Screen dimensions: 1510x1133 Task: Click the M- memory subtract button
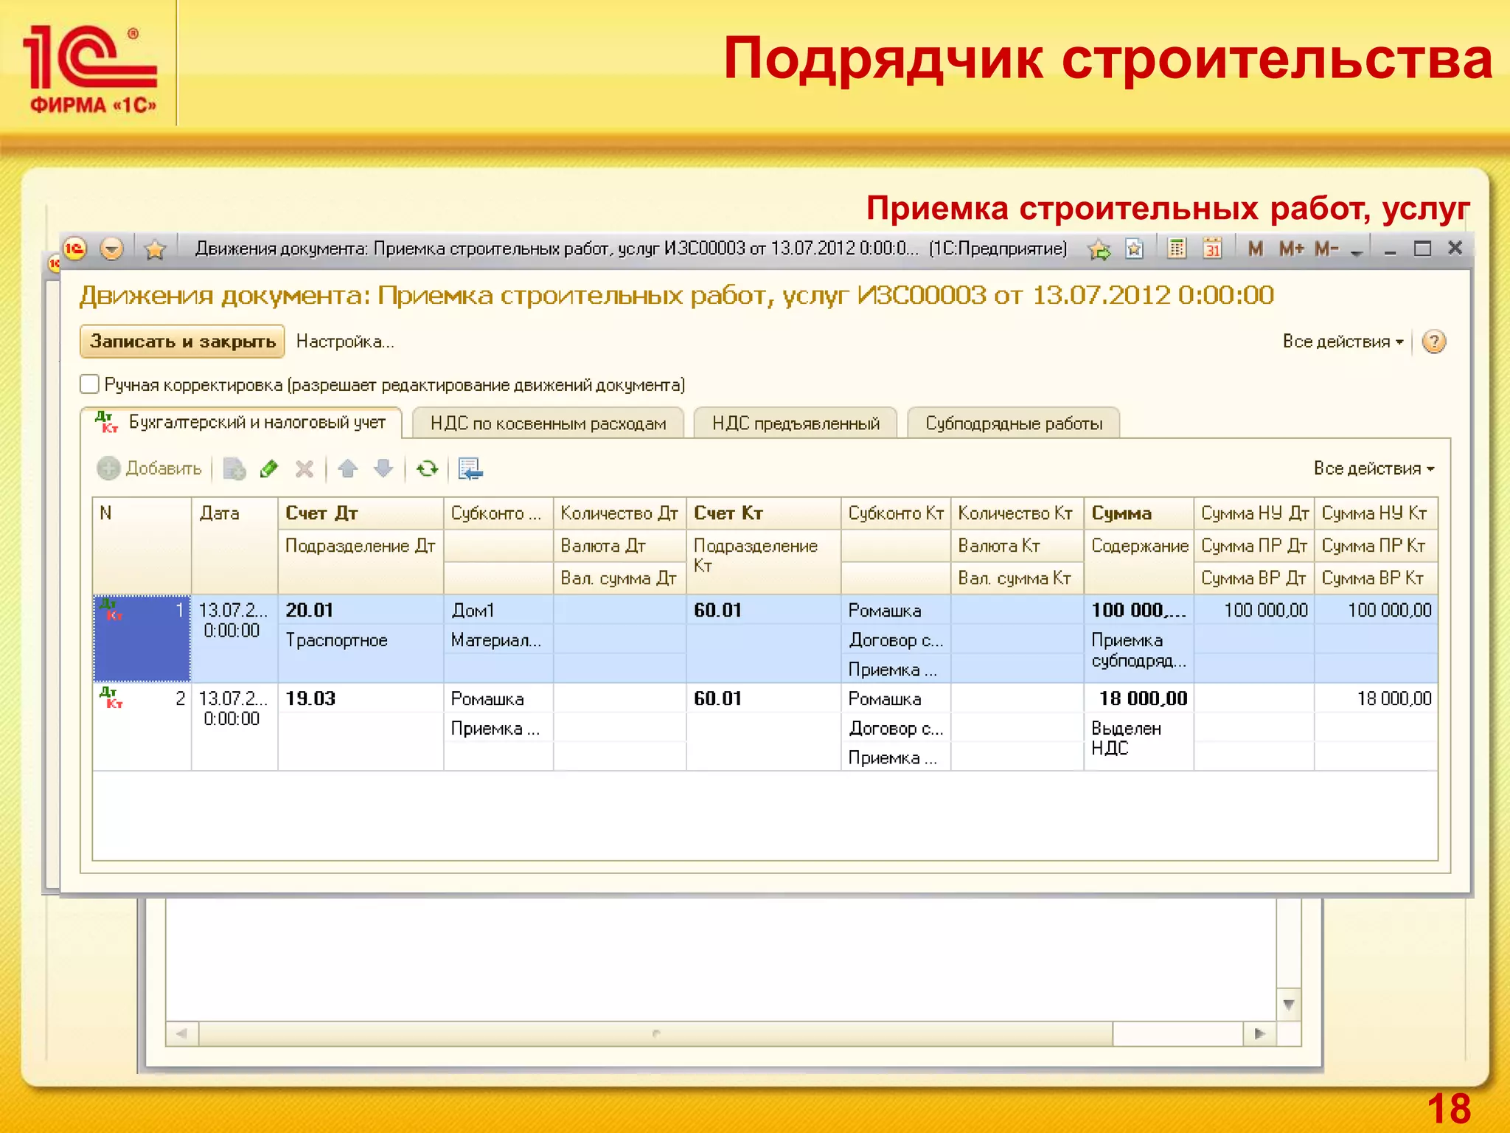(1327, 249)
